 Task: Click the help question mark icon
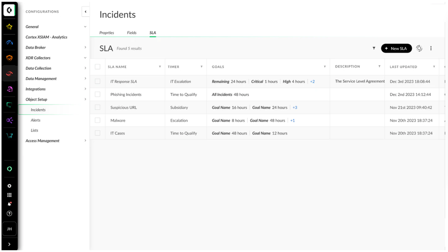[x=9, y=214]
